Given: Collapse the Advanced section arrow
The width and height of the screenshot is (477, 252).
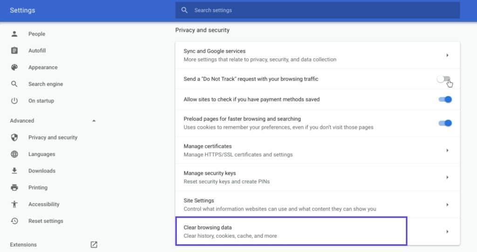Looking at the screenshot, I should (94, 121).
